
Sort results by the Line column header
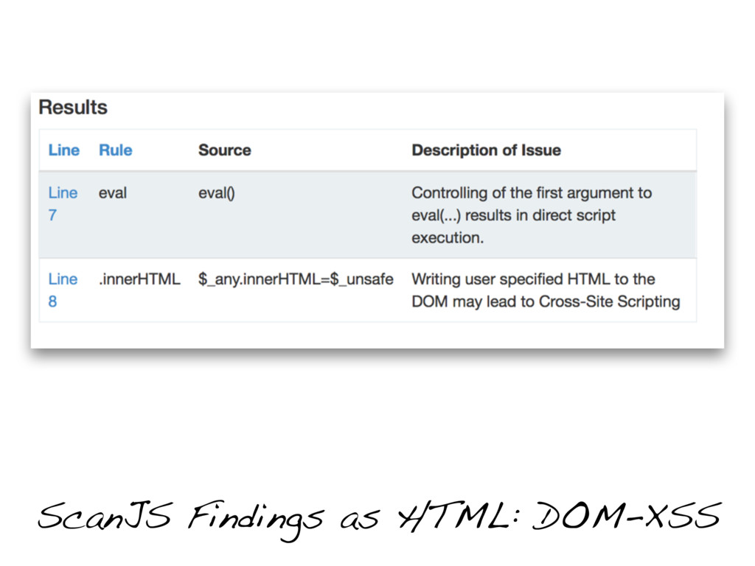click(x=63, y=150)
